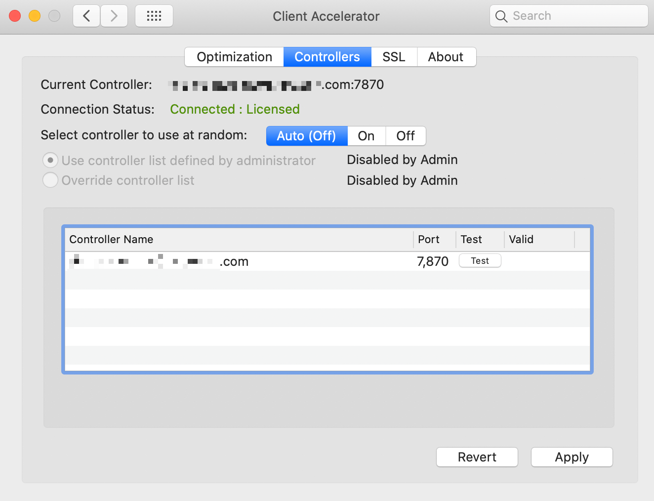The width and height of the screenshot is (654, 501).
Task: Open the About tab
Action: [x=446, y=57]
